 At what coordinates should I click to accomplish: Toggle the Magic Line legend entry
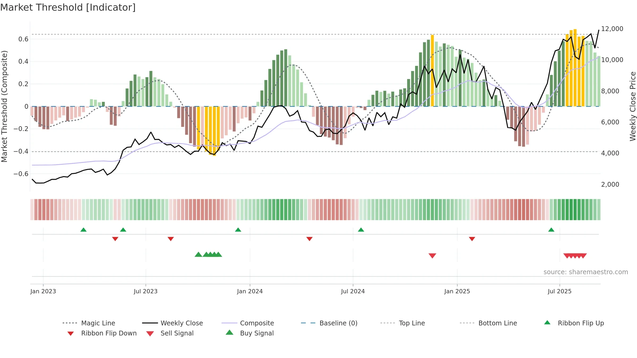point(89,323)
